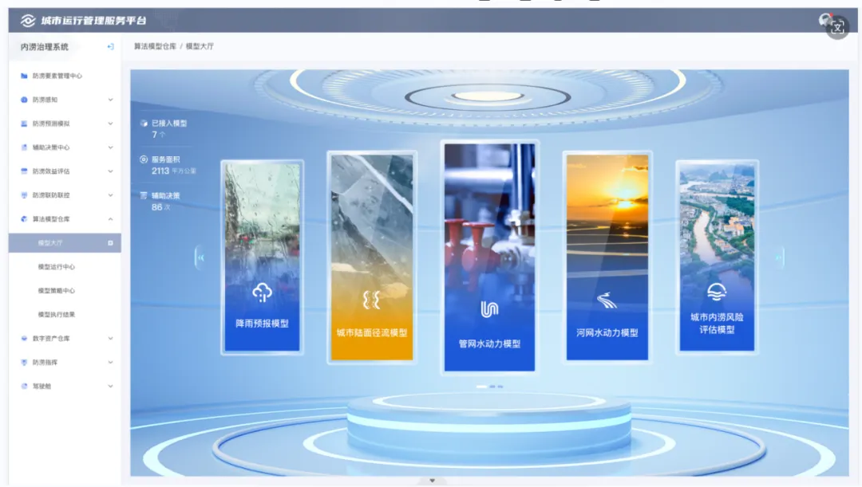Expand the 防涝预测模拟 menu chevron

point(110,124)
